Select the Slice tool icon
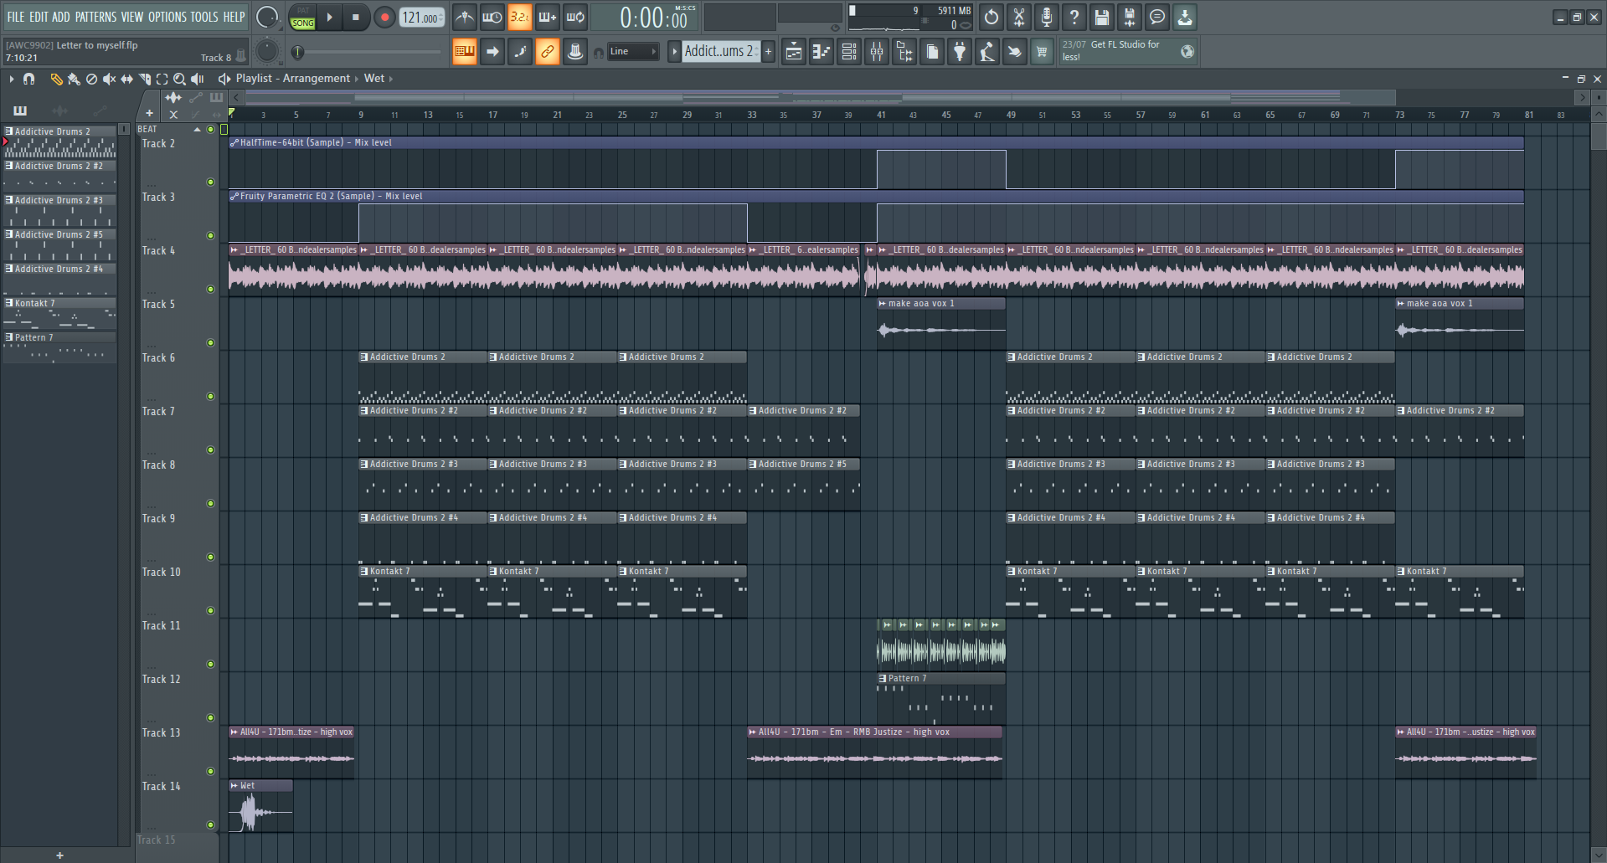1607x863 pixels. [x=144, y=79]
